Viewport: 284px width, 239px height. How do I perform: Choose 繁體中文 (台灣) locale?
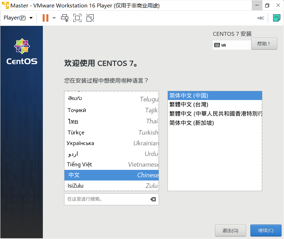[215, 105]
